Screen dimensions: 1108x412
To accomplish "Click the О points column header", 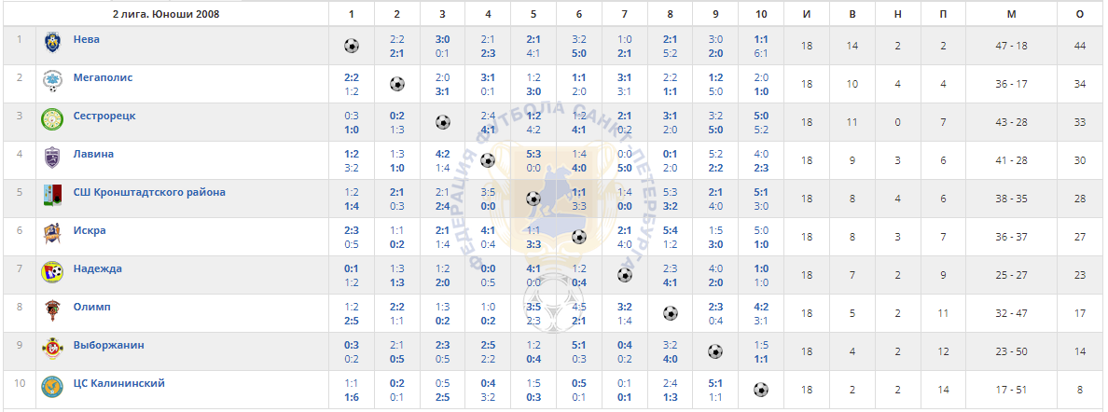I will tap(1080, 14).
